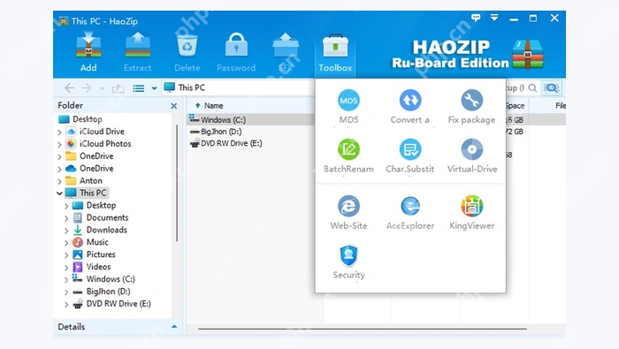The width and height of the screenshot is (619, 349).
Task: Expand Desktop under This PC
Action: tap(66, 206)
